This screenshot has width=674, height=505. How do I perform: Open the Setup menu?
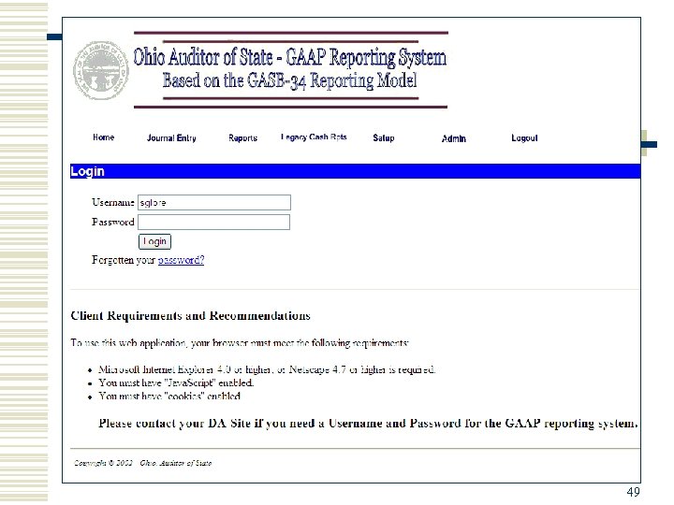(x=384, y=137)
